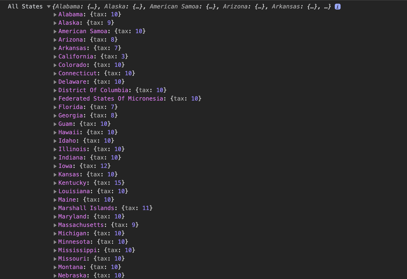Click the tax value 8 for Arizona
The width and height of the screenshot is (407, 279).
(113, 39)
